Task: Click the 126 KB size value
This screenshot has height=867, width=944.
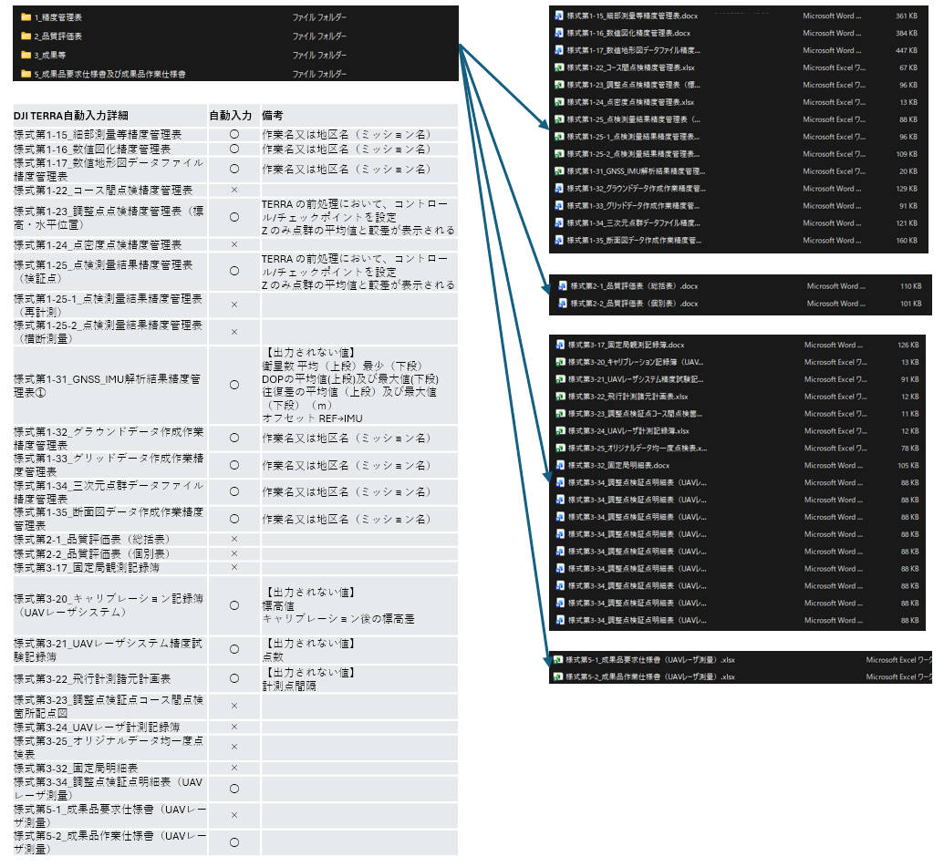Action: (908, 346)
